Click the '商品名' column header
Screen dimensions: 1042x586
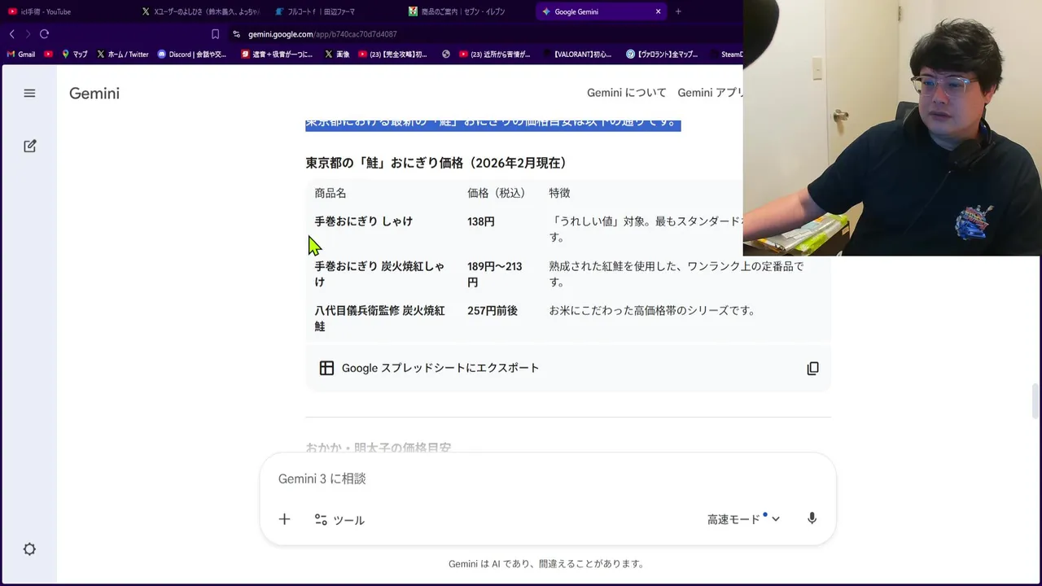point(331,193)
